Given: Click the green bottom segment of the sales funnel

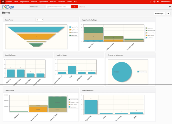Looking at the screenshot, I should 36,45.
